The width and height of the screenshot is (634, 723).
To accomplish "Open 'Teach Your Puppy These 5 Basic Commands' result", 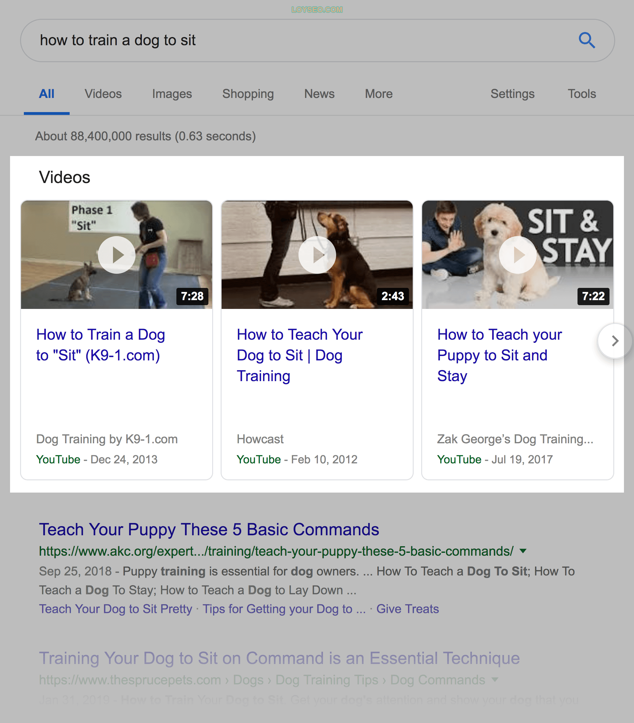I will coord(209,530).
